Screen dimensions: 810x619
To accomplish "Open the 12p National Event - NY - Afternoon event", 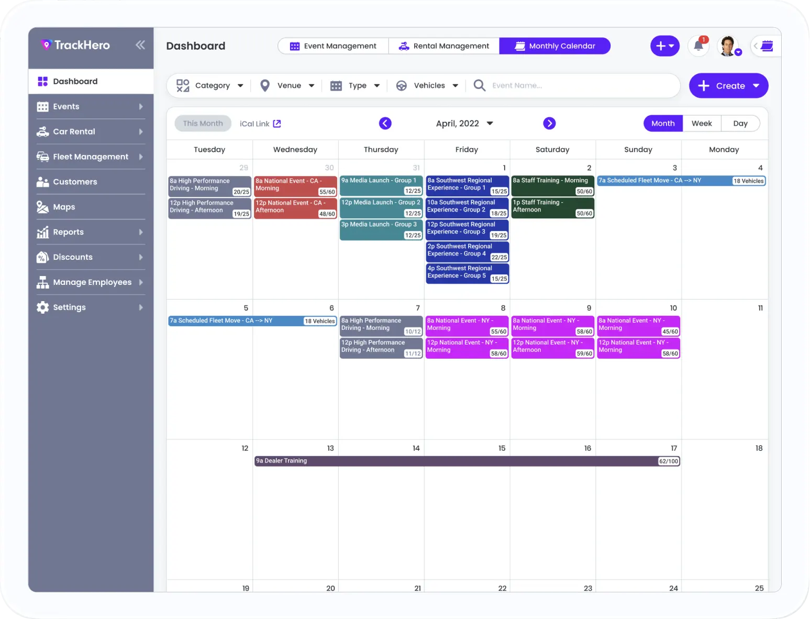I will pos(552,348).
